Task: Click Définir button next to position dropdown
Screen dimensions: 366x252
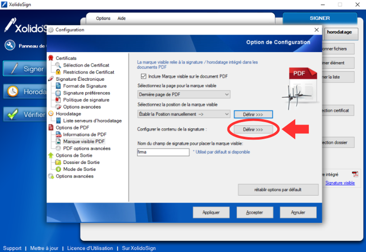Action: (x=253, y=114)
